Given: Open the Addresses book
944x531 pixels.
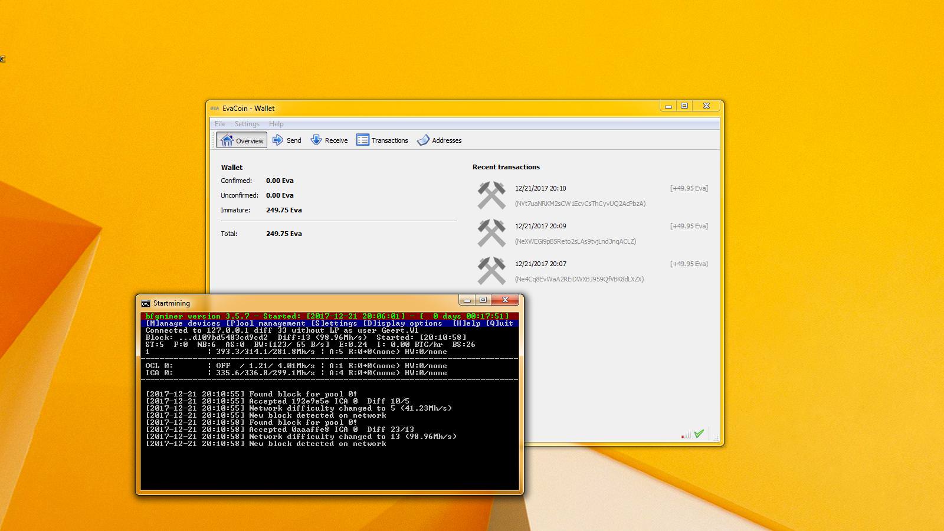Looking at the screenshot, I should (x=440, y=140).
